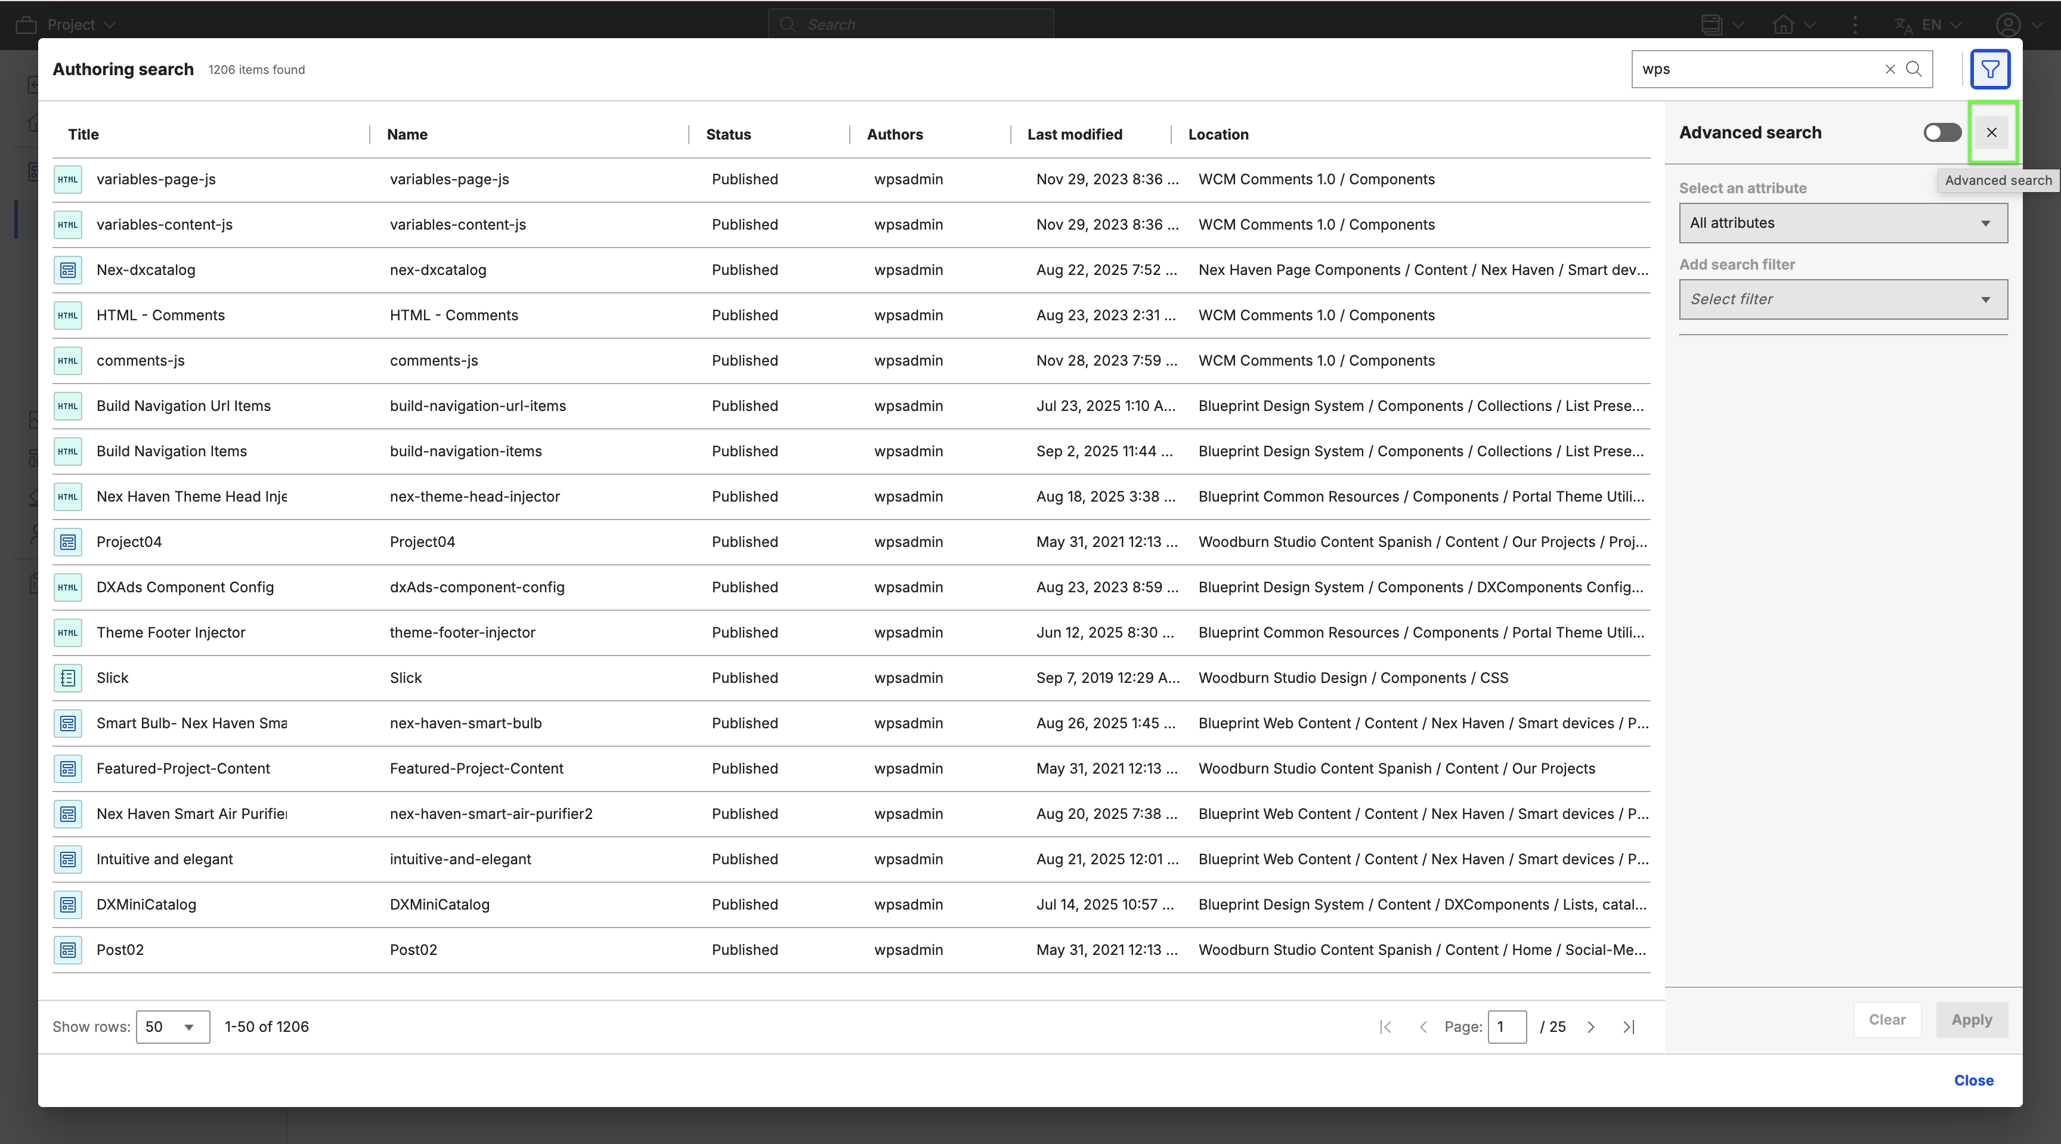
Task: Toggle the Advanced search switch
Action: click(x=1942, y=133)
